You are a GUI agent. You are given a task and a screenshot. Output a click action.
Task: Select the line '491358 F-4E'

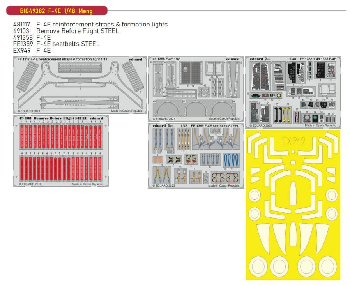(32, 37)
